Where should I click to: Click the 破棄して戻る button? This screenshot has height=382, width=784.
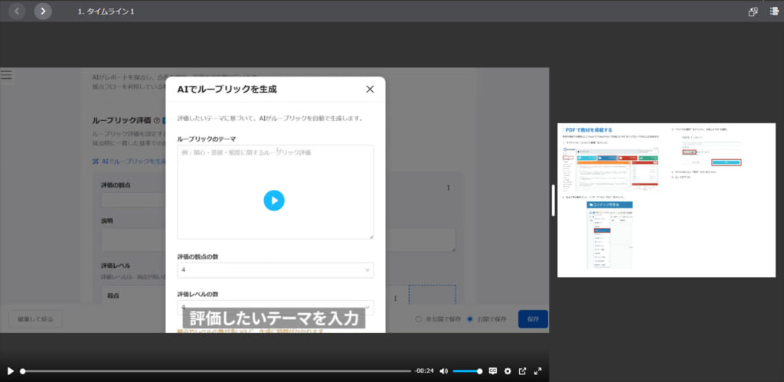pos(35,319)
